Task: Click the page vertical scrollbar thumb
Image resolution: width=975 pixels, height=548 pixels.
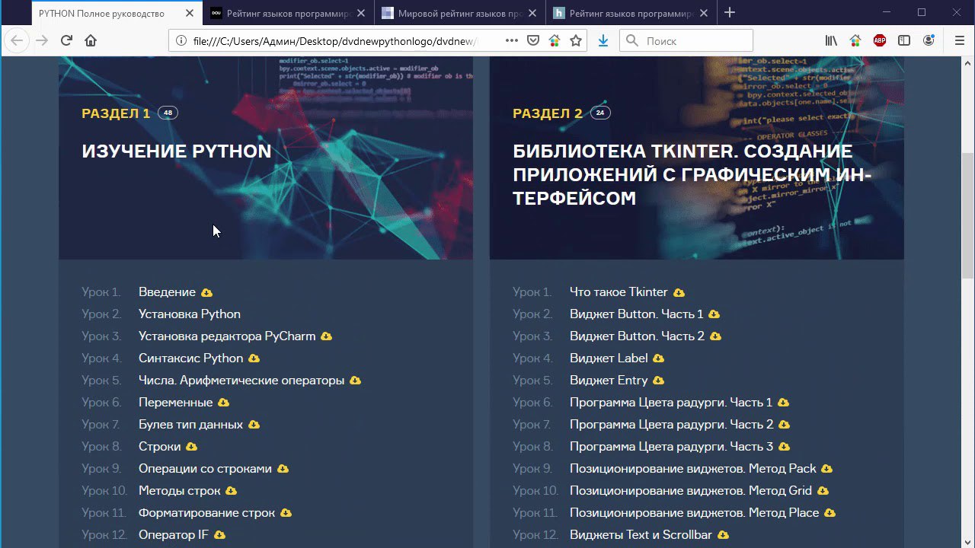Action: pos(968,215)
